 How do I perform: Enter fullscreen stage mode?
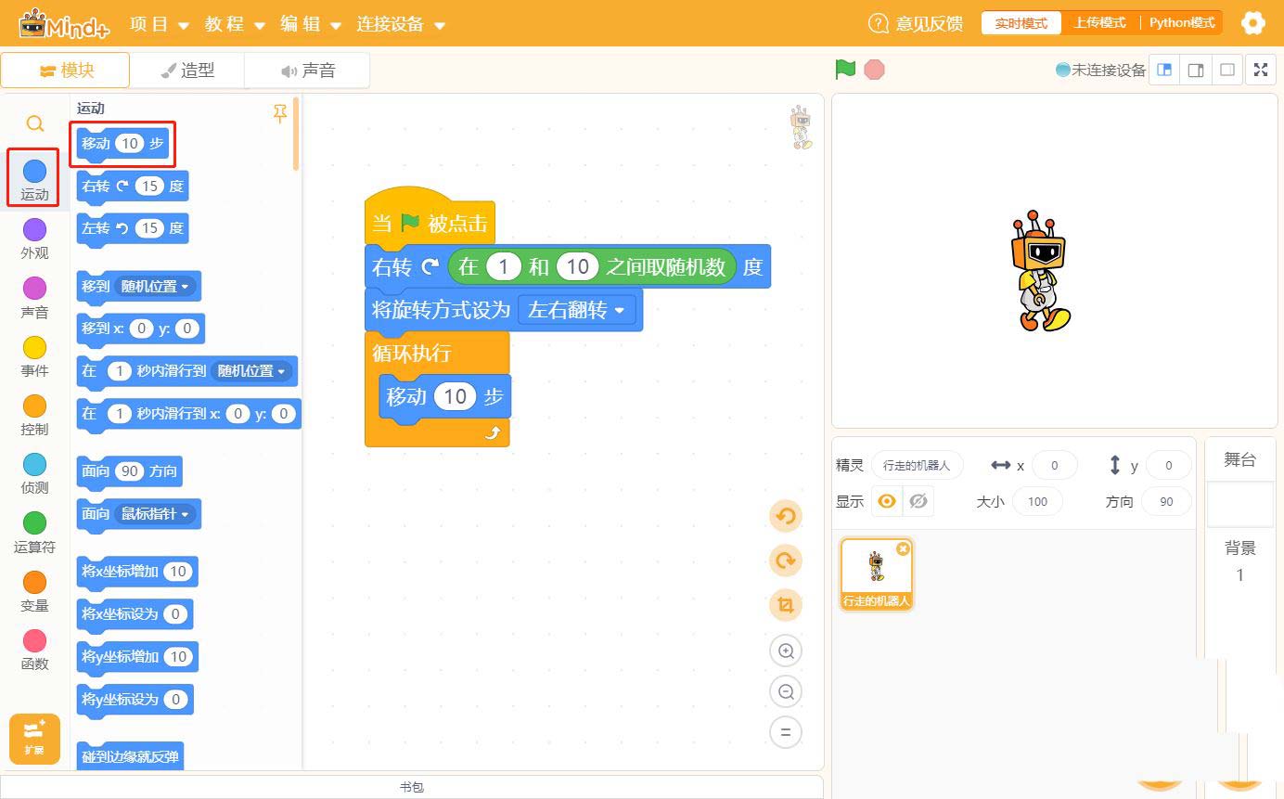1261,70
